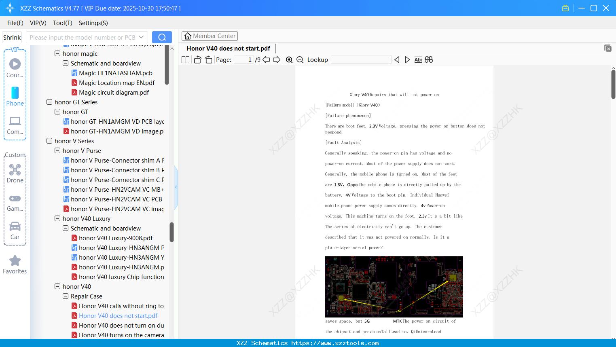Collapse Schematic and boardview under V40 Luxury
Viewport: 616px width, 347px height.
coord(66,229)
